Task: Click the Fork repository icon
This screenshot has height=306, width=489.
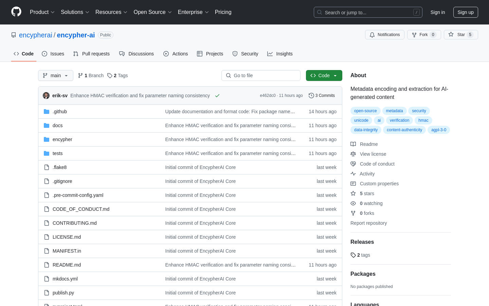Action: (x=414, y=35)
